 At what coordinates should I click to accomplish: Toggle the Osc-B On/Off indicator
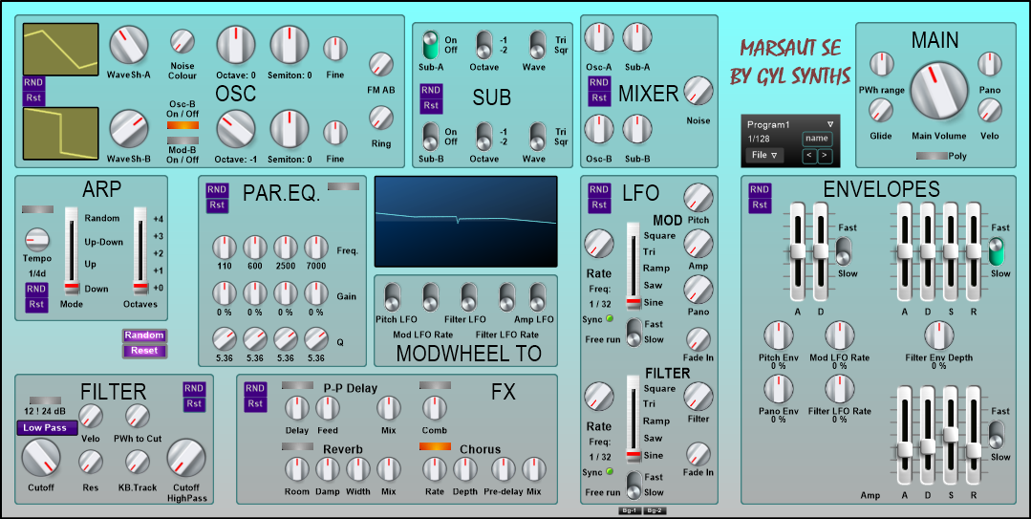tap(182, 124)
